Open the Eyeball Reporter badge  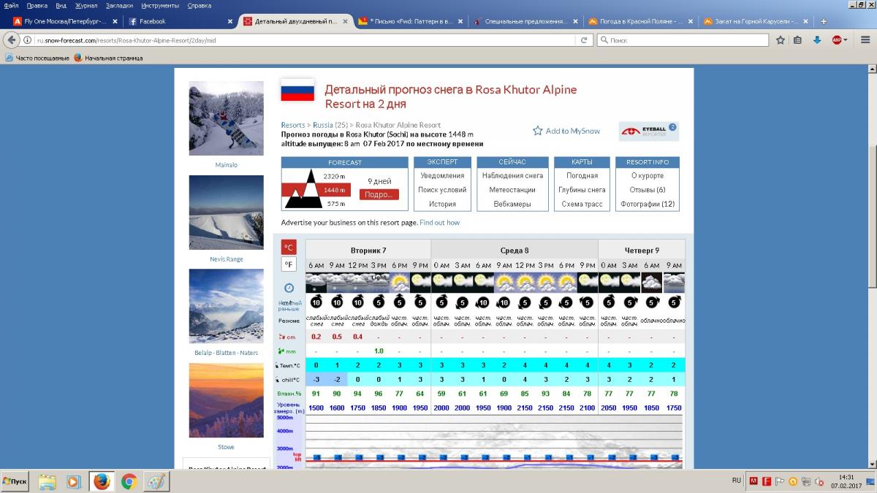click(x=649, y=131)
